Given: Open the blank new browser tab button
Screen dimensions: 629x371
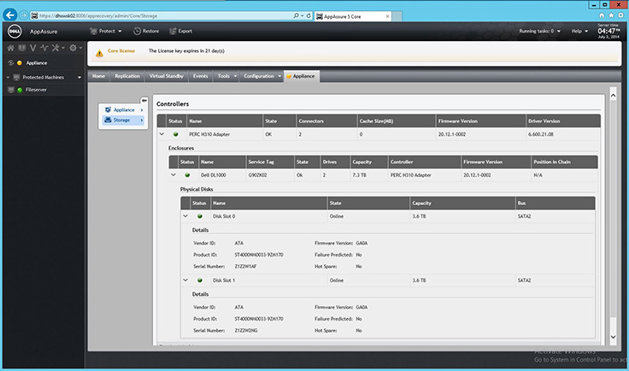Looking at the screenshot, I should point(397,16).
